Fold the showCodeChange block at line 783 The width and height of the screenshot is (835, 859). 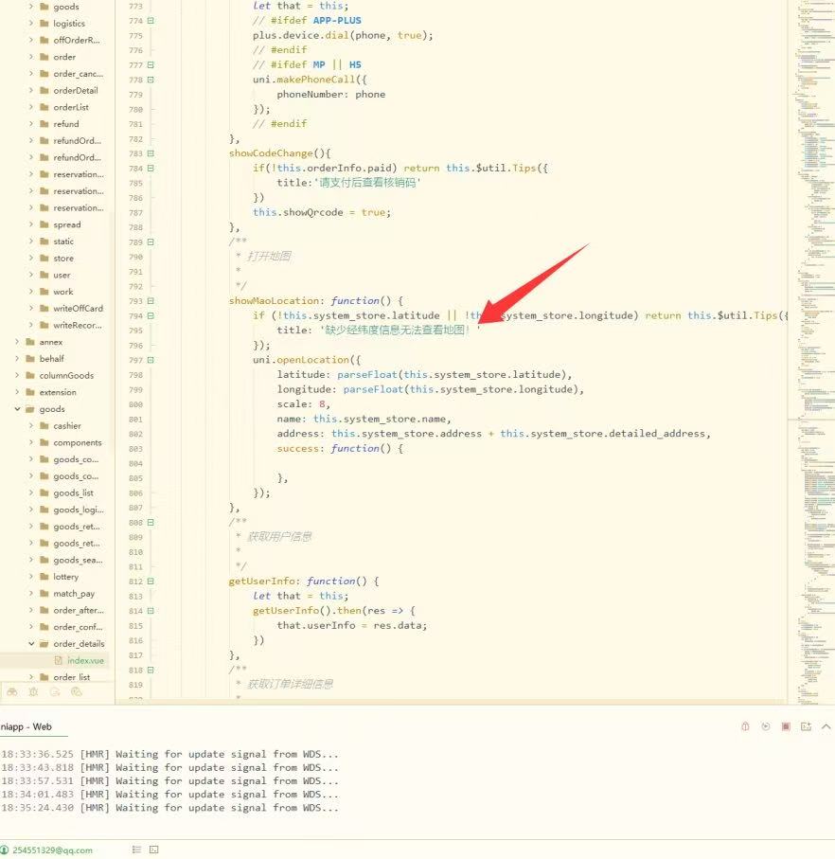151,153
